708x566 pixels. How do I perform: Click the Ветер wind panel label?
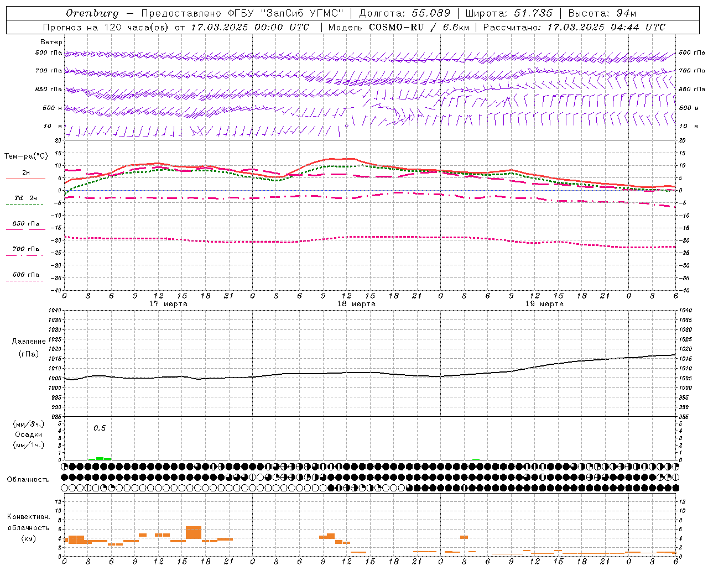51,42
